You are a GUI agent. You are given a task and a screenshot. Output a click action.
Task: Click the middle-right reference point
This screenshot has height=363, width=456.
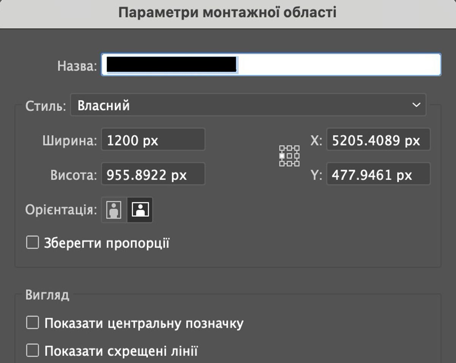tap(297, 156)
